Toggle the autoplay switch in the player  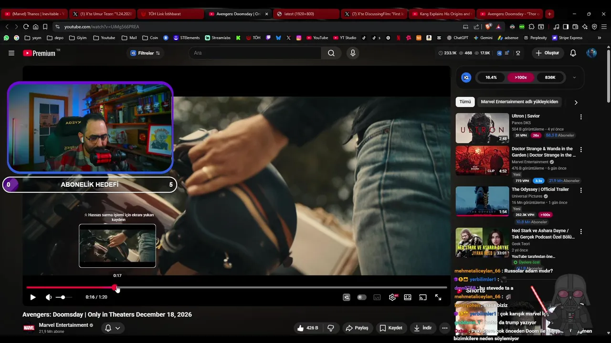pyautogui.click(x=362, y=297)
